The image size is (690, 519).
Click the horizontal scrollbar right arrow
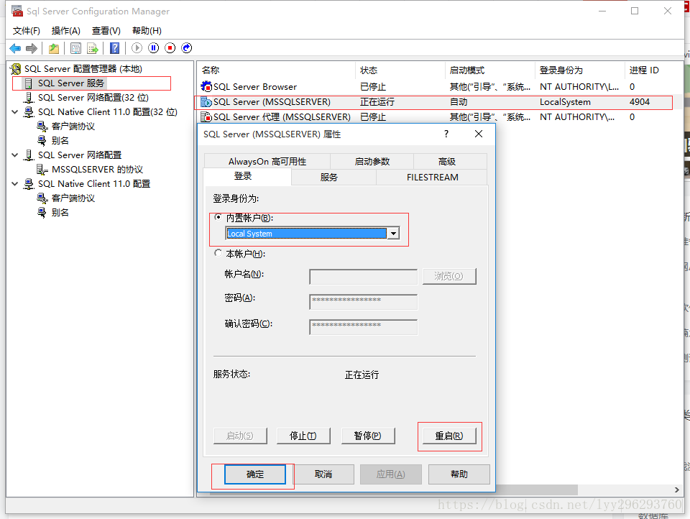tap(677, 490)
